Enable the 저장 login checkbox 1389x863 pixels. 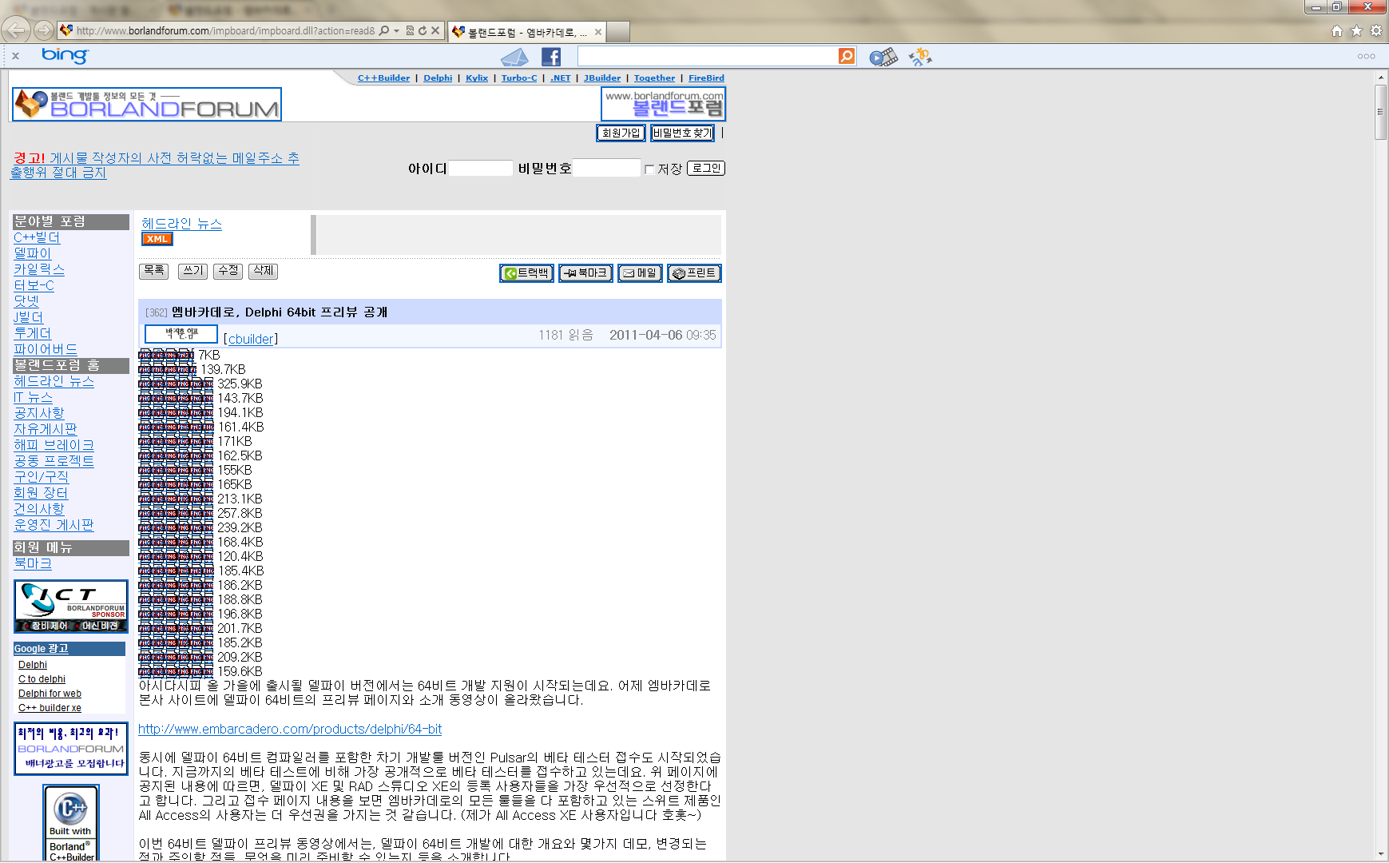pyautogui.click(x=649, y=169)
